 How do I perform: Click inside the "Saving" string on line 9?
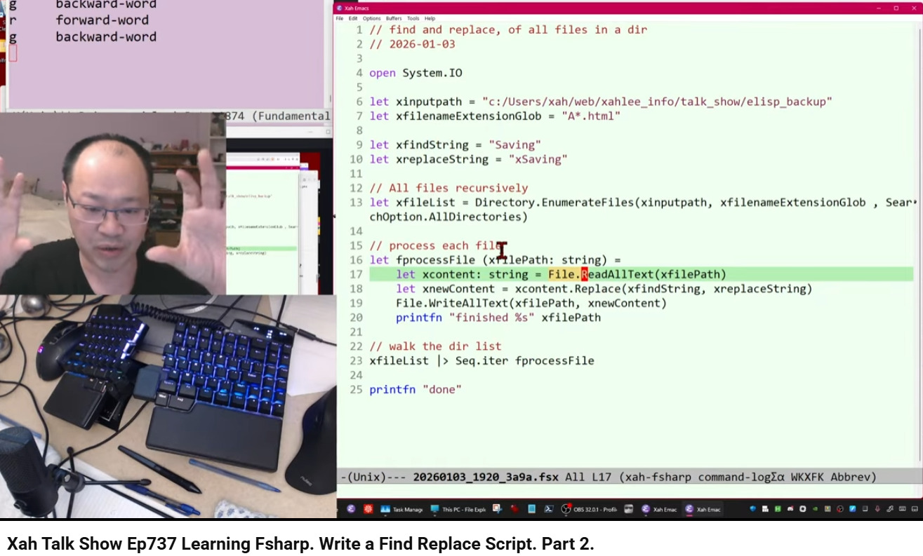click(514, 145)
